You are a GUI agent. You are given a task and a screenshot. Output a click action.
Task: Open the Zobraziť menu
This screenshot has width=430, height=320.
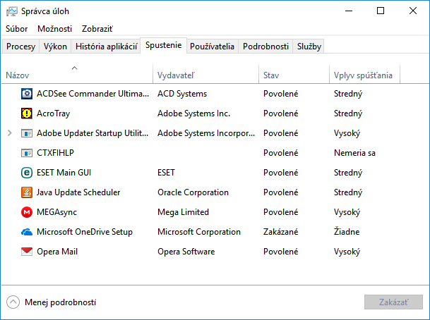point(97,29)
